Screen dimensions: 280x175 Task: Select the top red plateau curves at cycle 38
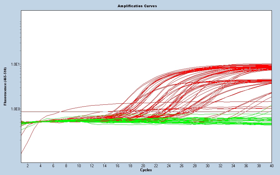coord(258,67)
